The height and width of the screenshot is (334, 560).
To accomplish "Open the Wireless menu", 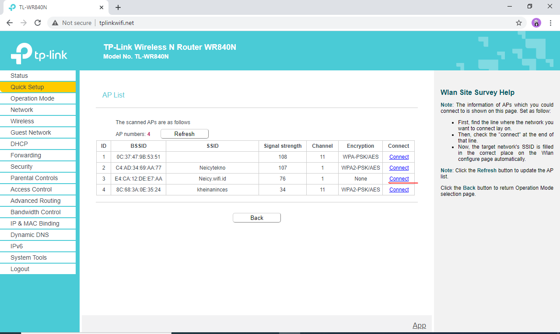I will coord(38,121).
